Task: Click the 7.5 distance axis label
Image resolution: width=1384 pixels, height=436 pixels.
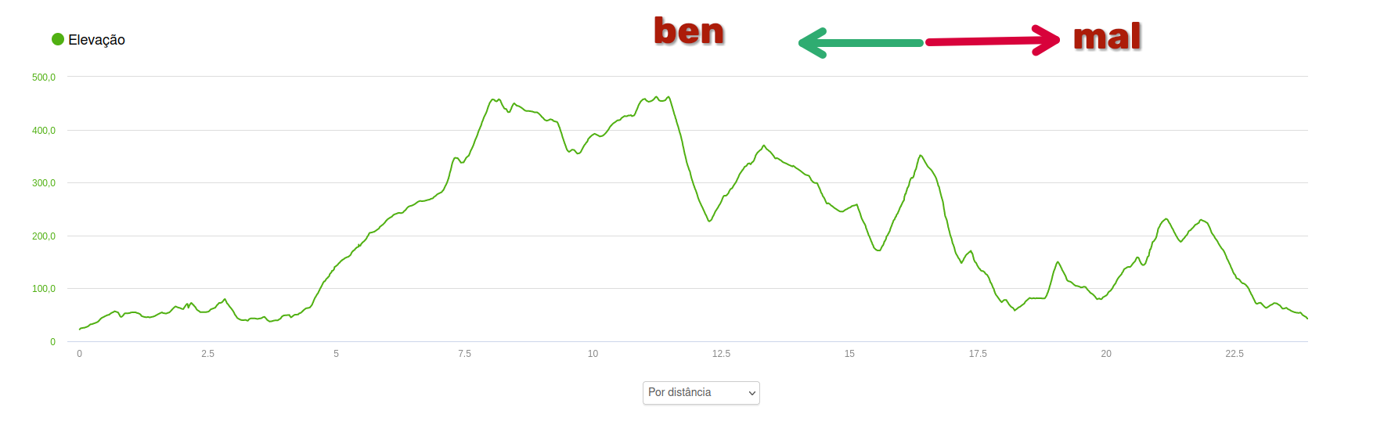Action: click(x=464, y=354)
